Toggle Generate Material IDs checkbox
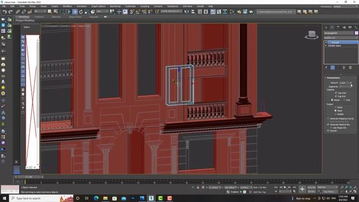The height and width of the screenshot is (202, 359). click(328, 125)
